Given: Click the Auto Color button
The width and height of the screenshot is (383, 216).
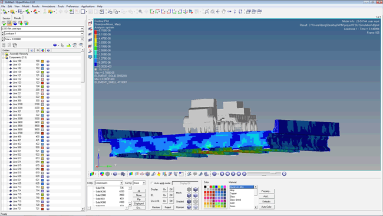Looking at the screenshot, I should click(266, 207).
